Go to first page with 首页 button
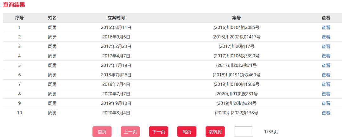The width and height of the screenshot is (342, 140). [102, 132]
